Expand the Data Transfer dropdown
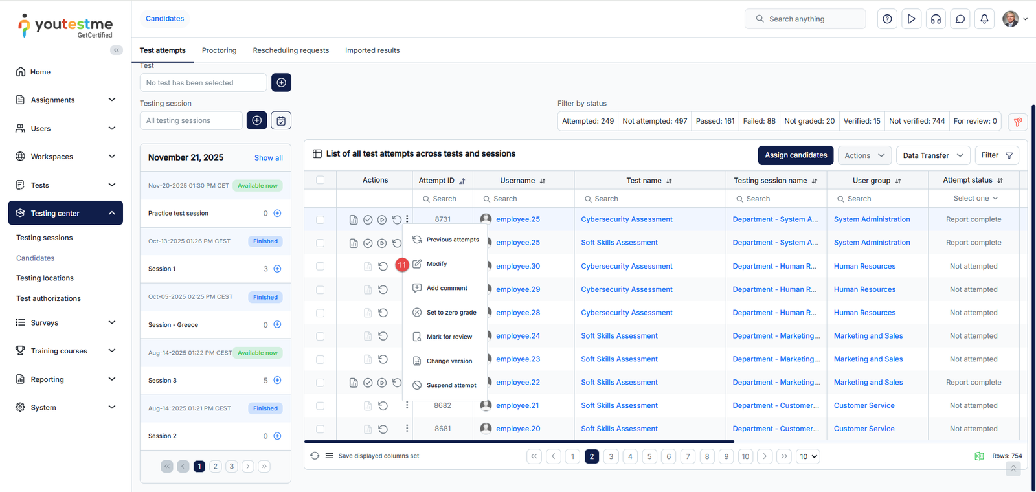Viewport: 1036px width, 492px height. click(x=932, y=155)
